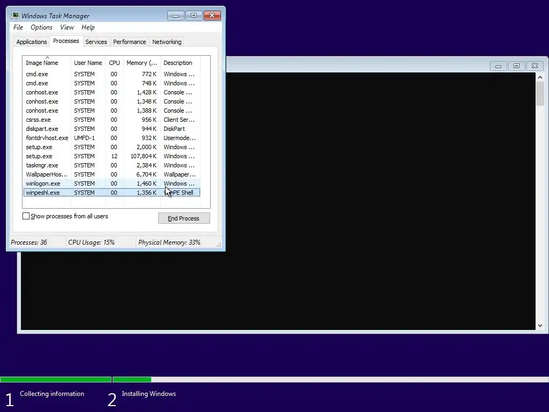Click the Installing Windows progress segment
Image resolution: width=549 pixels, height=412 pixels.
point(330,379)
